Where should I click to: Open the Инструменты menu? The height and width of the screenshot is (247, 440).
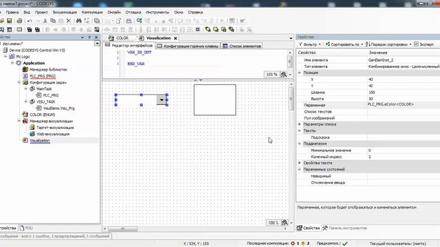(x=157, y=12)
